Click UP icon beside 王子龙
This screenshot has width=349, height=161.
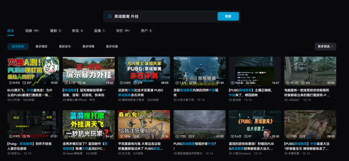(x=120, y=154)
